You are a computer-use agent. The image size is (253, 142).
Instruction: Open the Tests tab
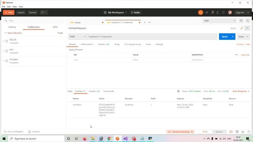[x=148, y=44]
